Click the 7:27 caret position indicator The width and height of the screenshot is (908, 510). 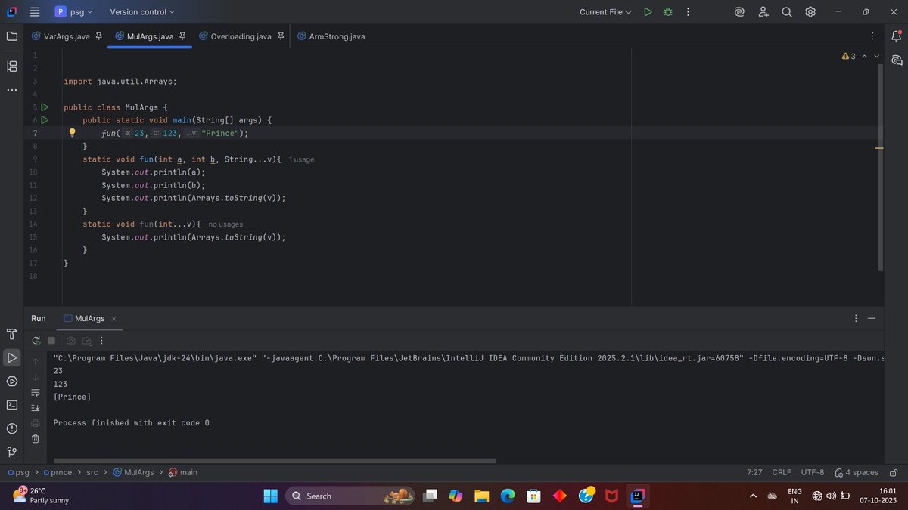(x=754, y=472)
